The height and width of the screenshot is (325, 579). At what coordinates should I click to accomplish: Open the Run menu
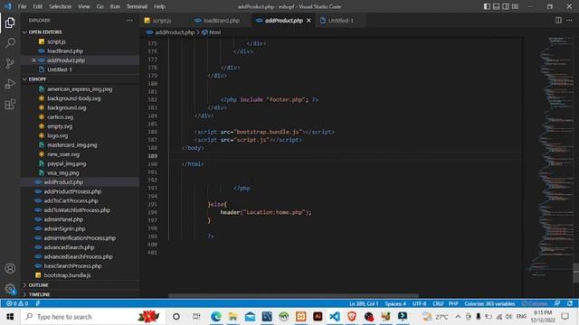click(115, 6)
